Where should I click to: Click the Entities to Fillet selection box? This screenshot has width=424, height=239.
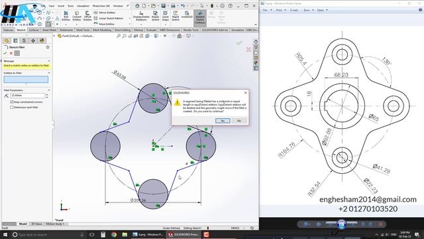tap(26, 79)
